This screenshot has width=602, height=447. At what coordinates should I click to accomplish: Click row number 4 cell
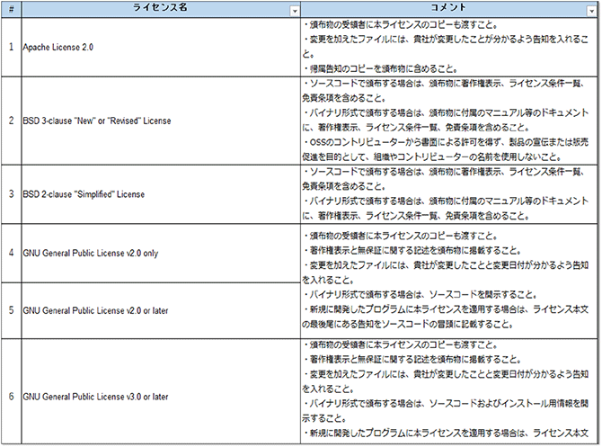(x=10, y=253)
